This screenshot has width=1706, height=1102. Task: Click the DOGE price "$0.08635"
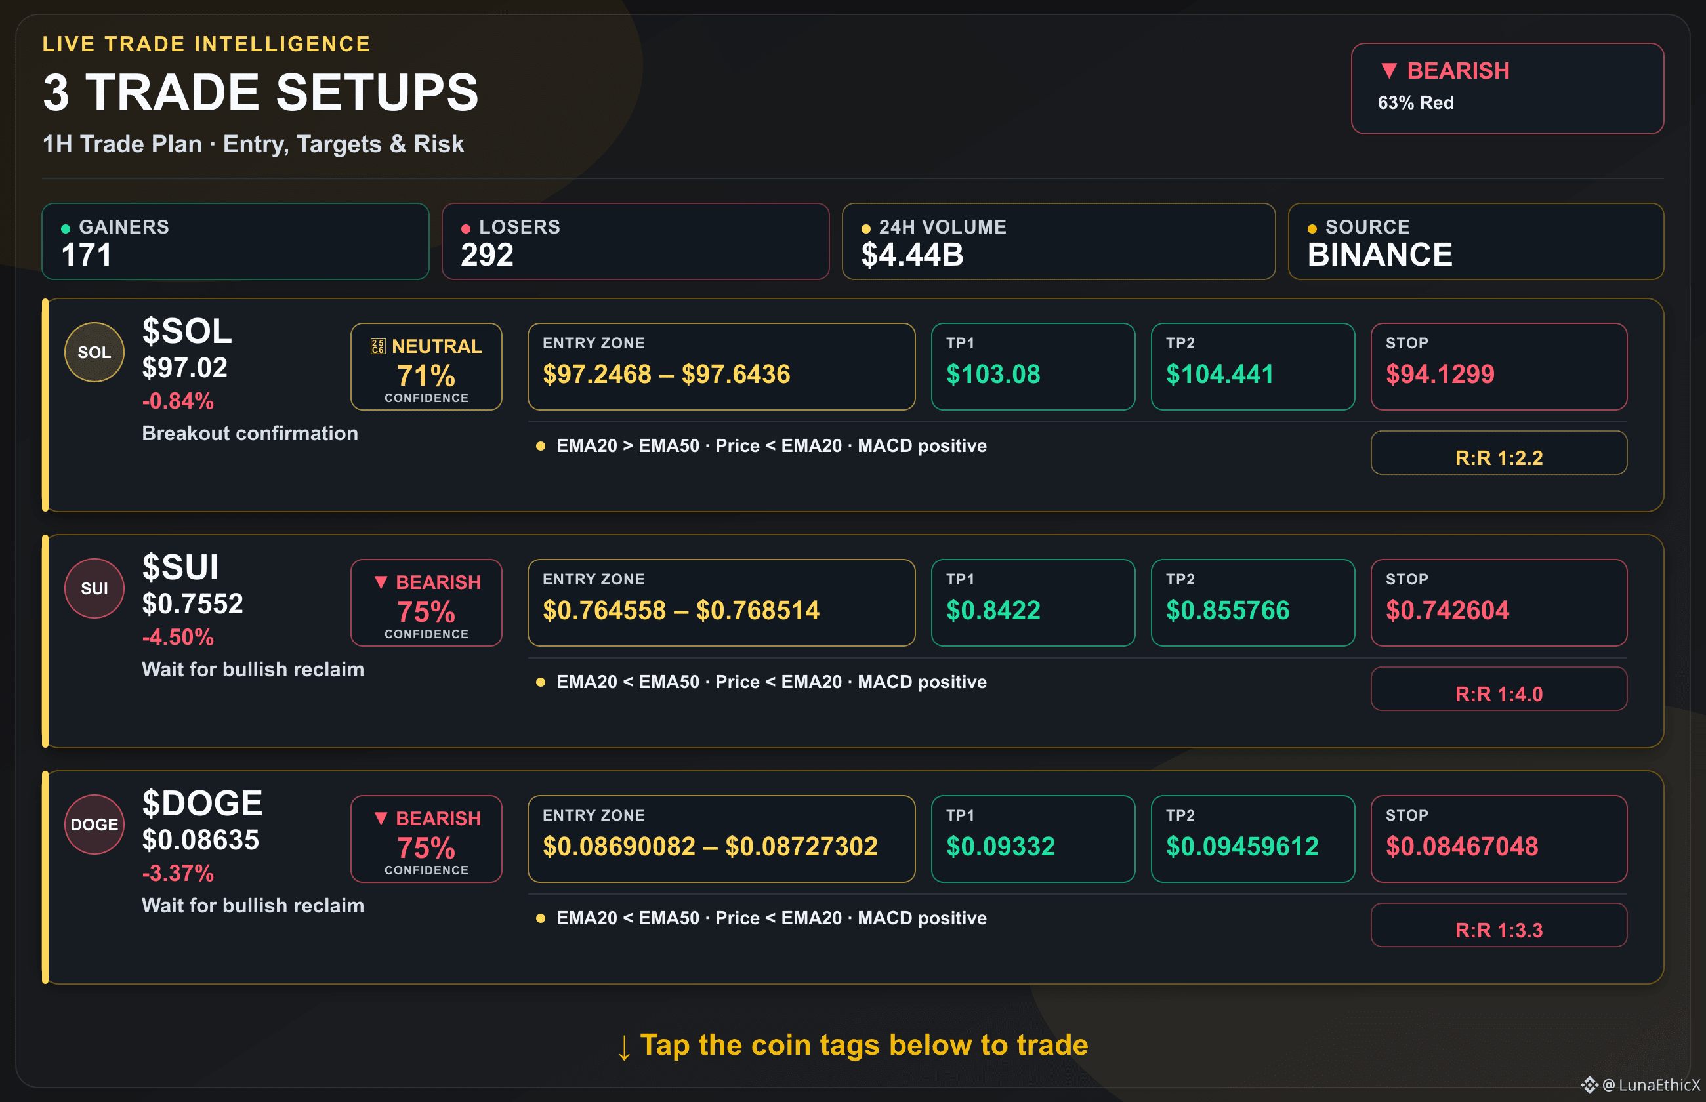[x=200, y=840]
